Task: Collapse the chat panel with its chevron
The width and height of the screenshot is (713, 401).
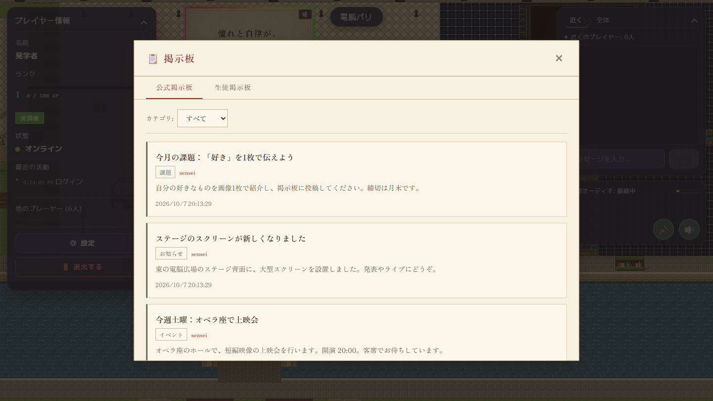Action: click(x=694, y=21)
